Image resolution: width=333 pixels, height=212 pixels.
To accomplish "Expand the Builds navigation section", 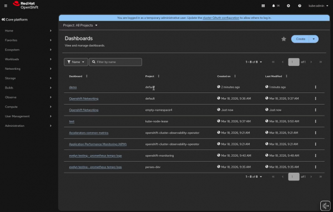I will click(x=28, y=87).
